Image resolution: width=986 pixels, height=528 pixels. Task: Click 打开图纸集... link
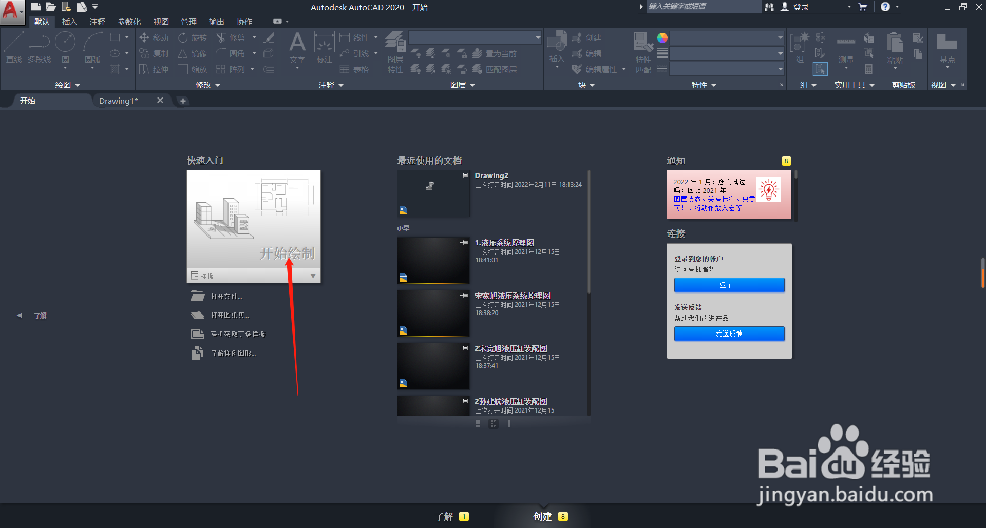[x=230, y=315]
